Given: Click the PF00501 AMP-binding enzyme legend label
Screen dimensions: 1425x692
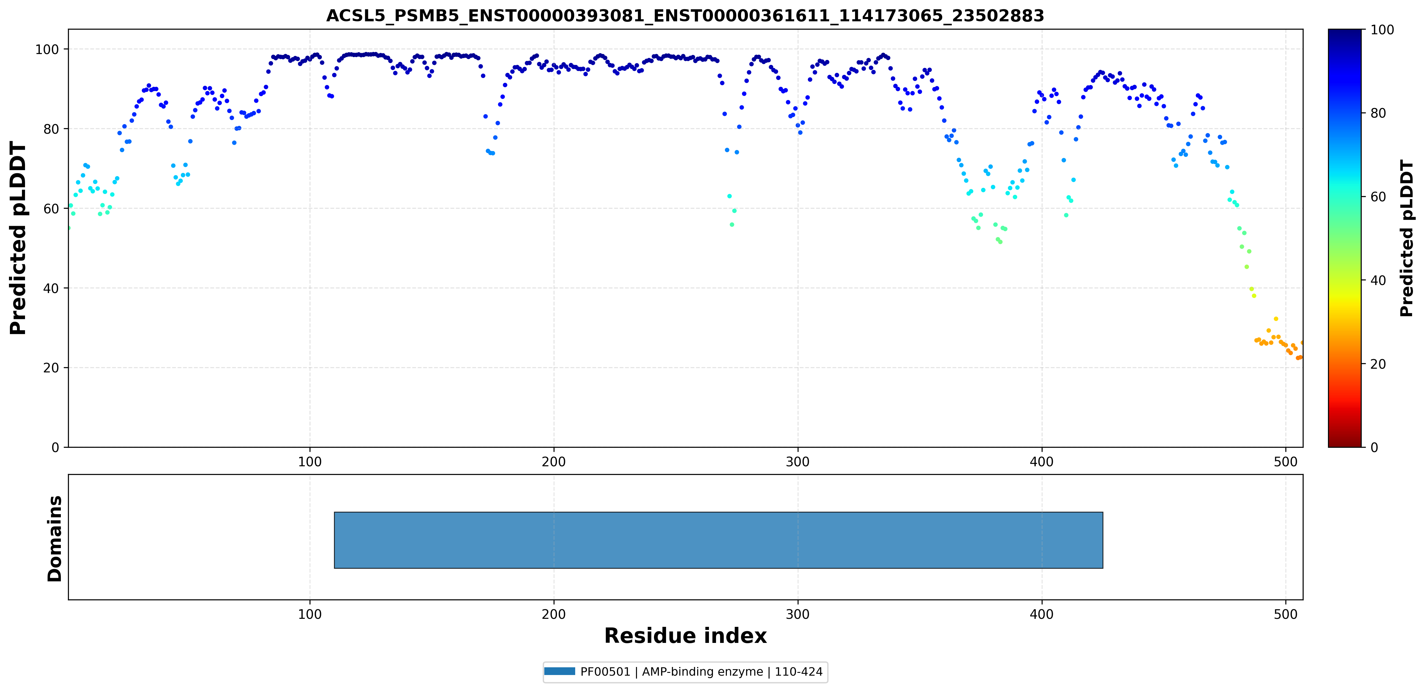Looking at the screenshot, I should [x=701, y=672].
